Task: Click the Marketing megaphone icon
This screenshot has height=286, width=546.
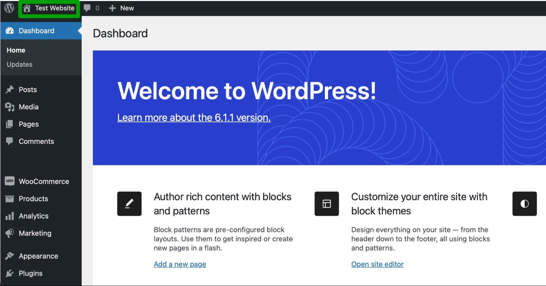Action: pos(10,233)
